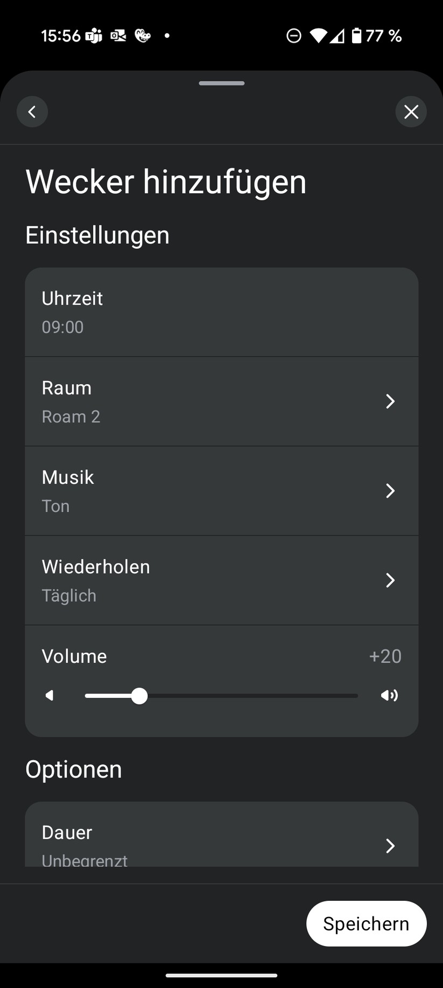
Task: Open the Uhrzeit 09:00 setting
Action: click(x=222, y=312)
